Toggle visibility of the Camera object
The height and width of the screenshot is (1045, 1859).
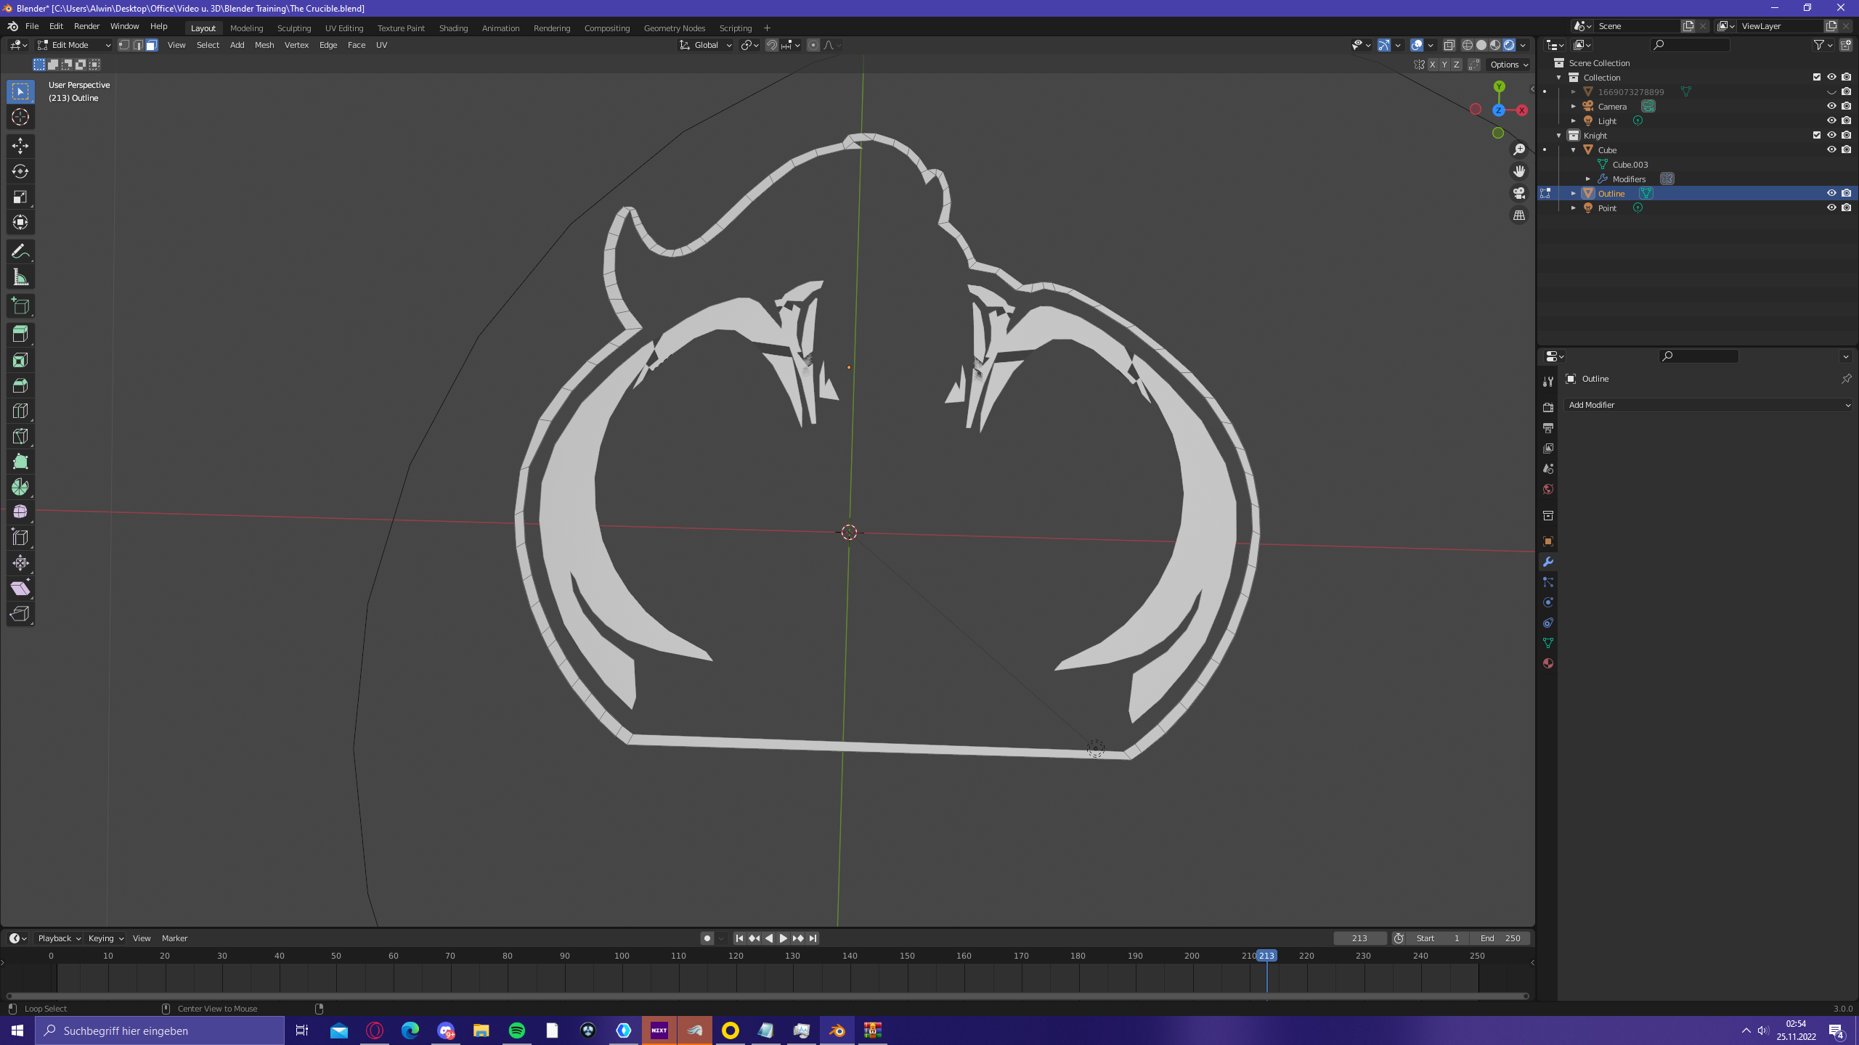[1831, 106]
